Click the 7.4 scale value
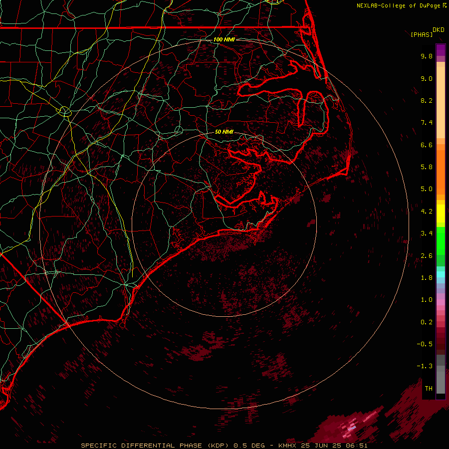The image size is (449, 449). [x=427, y=123]
